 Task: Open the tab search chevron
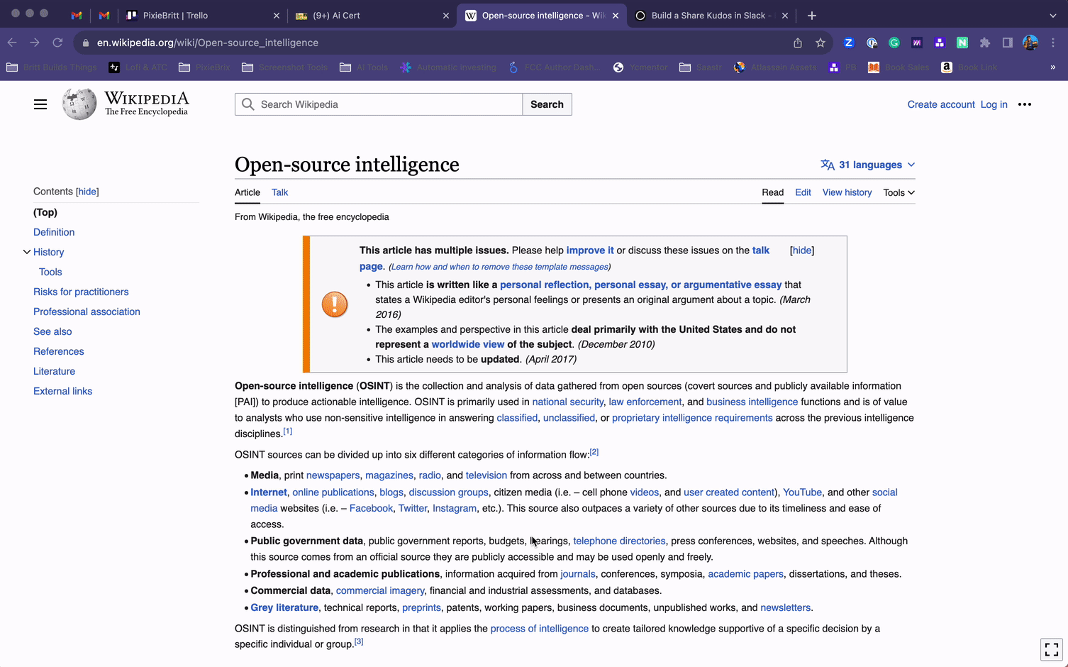[1053, 15]
